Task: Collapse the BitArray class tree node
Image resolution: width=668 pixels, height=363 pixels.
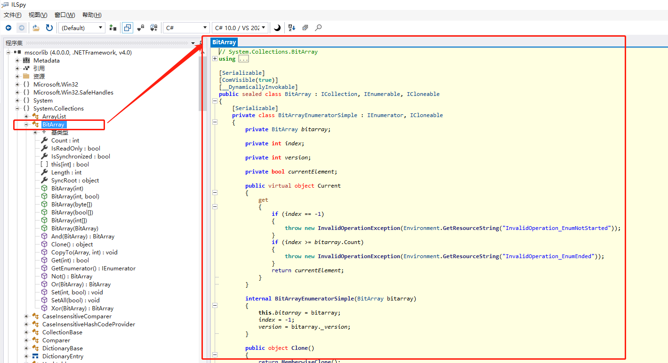Action: click(x=26, y=124)
